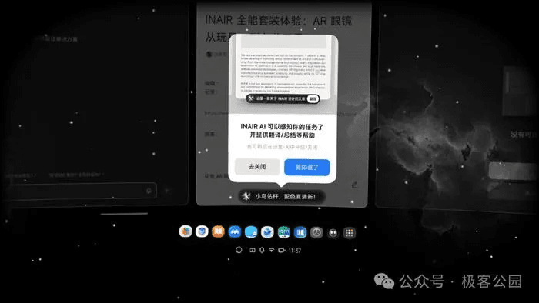Viewport: 539px width, 303px height.
Task: Launch the grey circular dock app
Action: coord(316,233)
